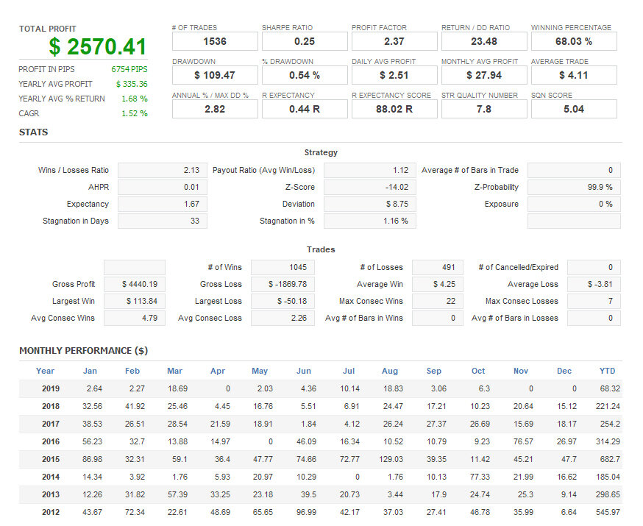Click Stagnation in % field 1.16 %
643x526 pixels.
(x=370, y=221)
